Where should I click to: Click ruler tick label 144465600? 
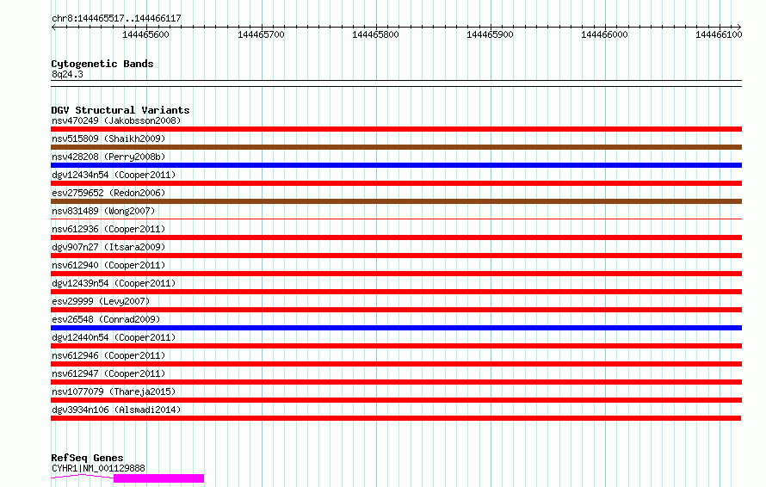pos(145,34)
